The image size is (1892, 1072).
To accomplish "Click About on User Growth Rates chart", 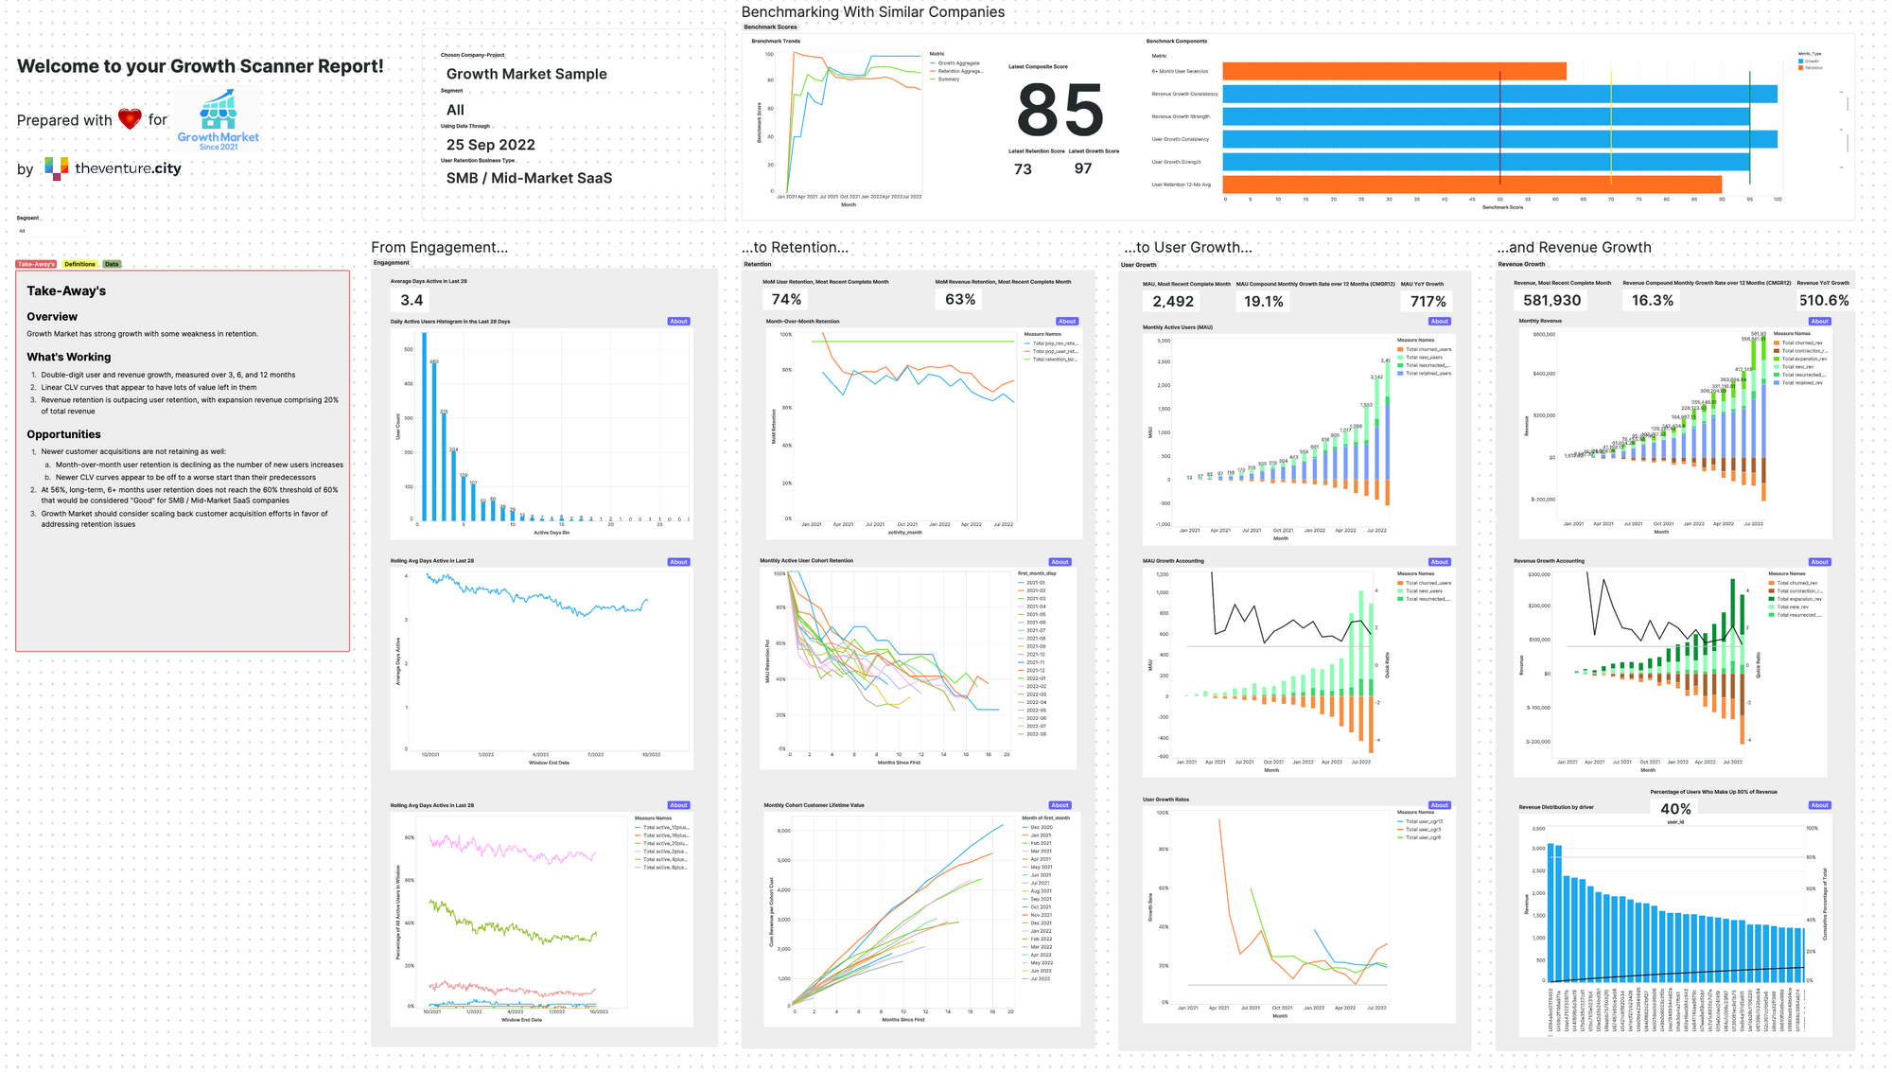I will [1440, 805].
